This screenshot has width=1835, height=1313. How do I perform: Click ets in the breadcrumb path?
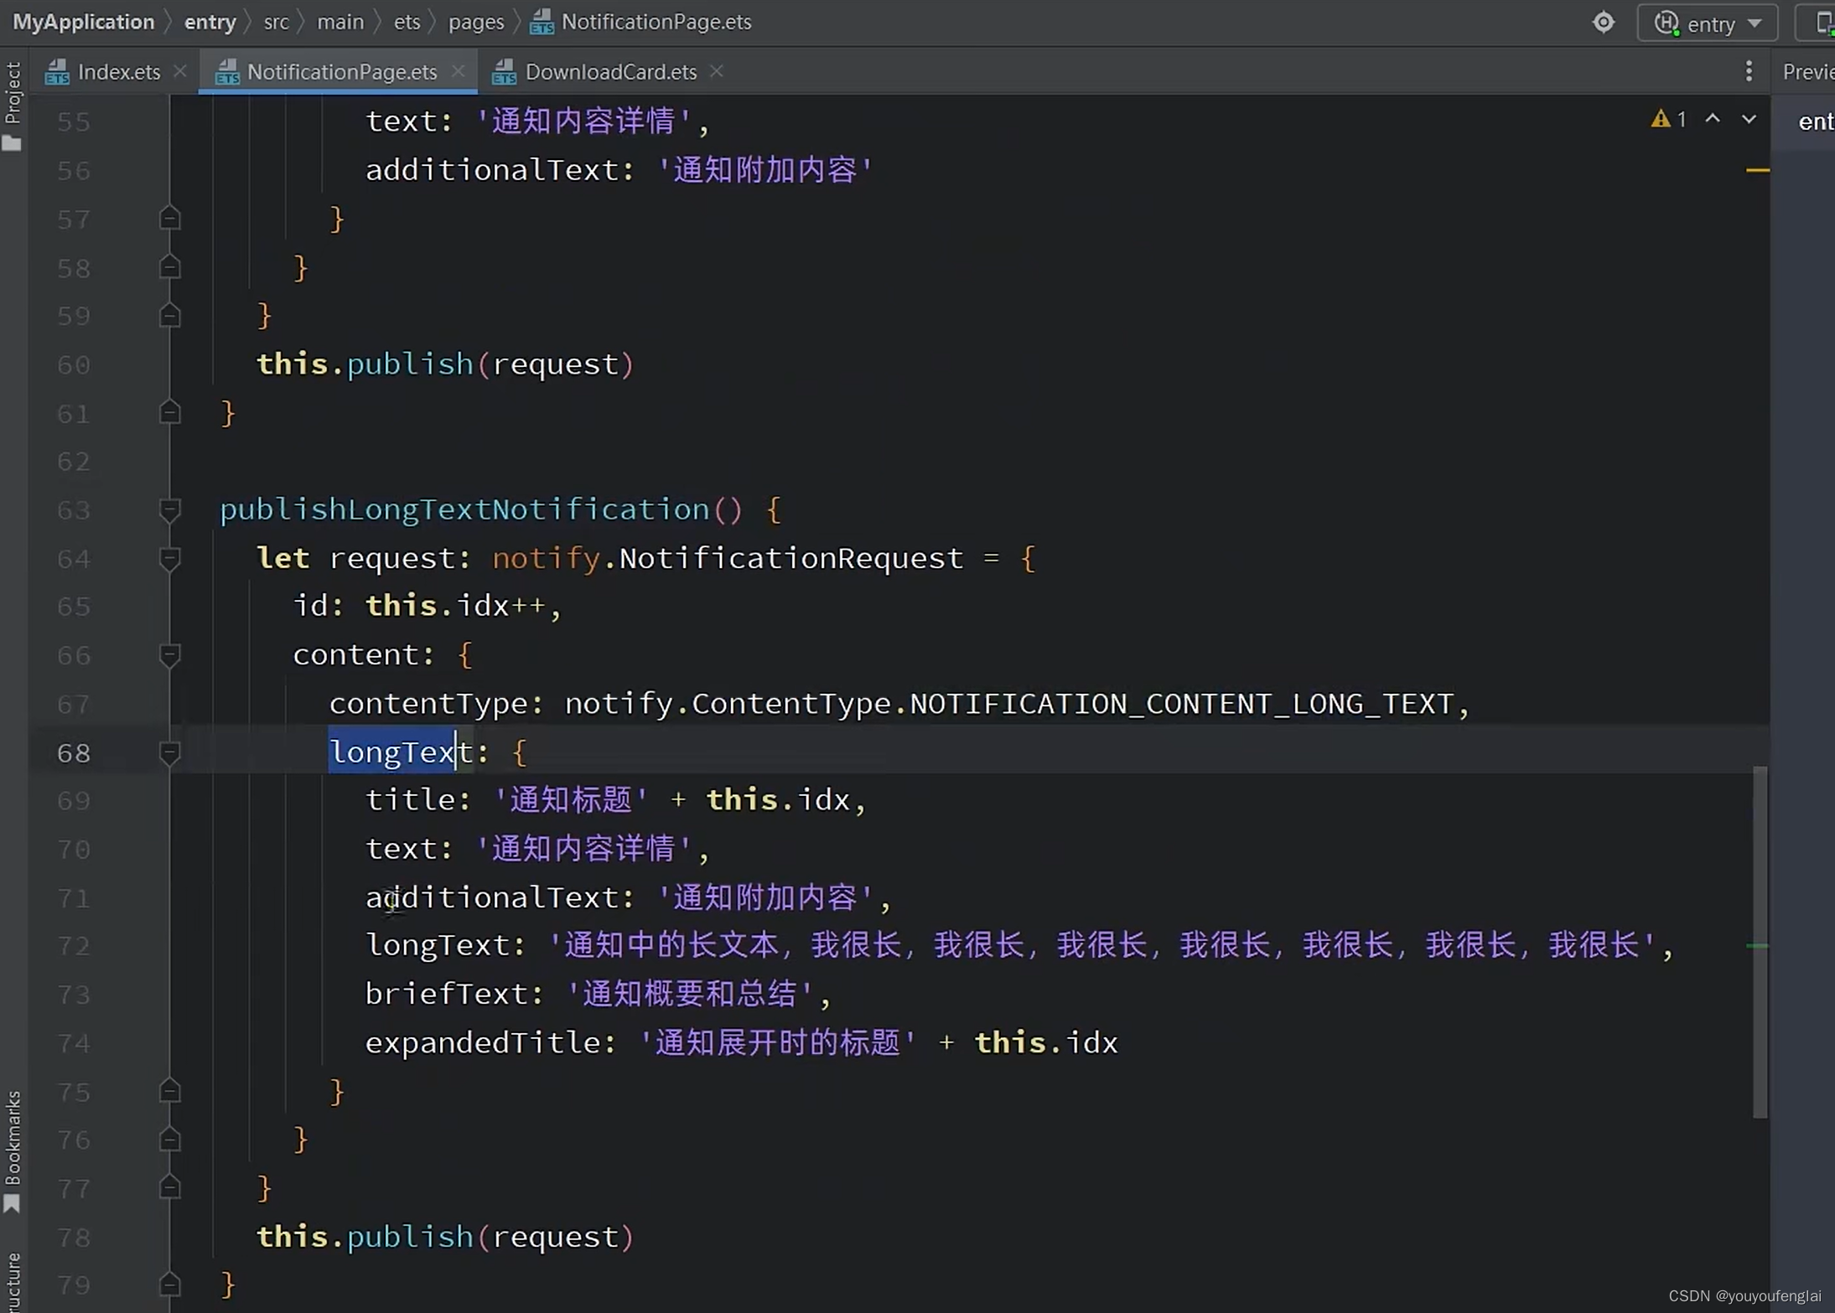pos(407,22)
